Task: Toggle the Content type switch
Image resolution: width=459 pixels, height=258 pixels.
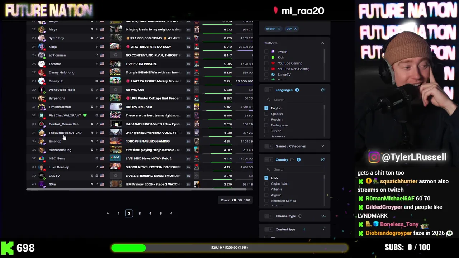Action: (269, 229)
